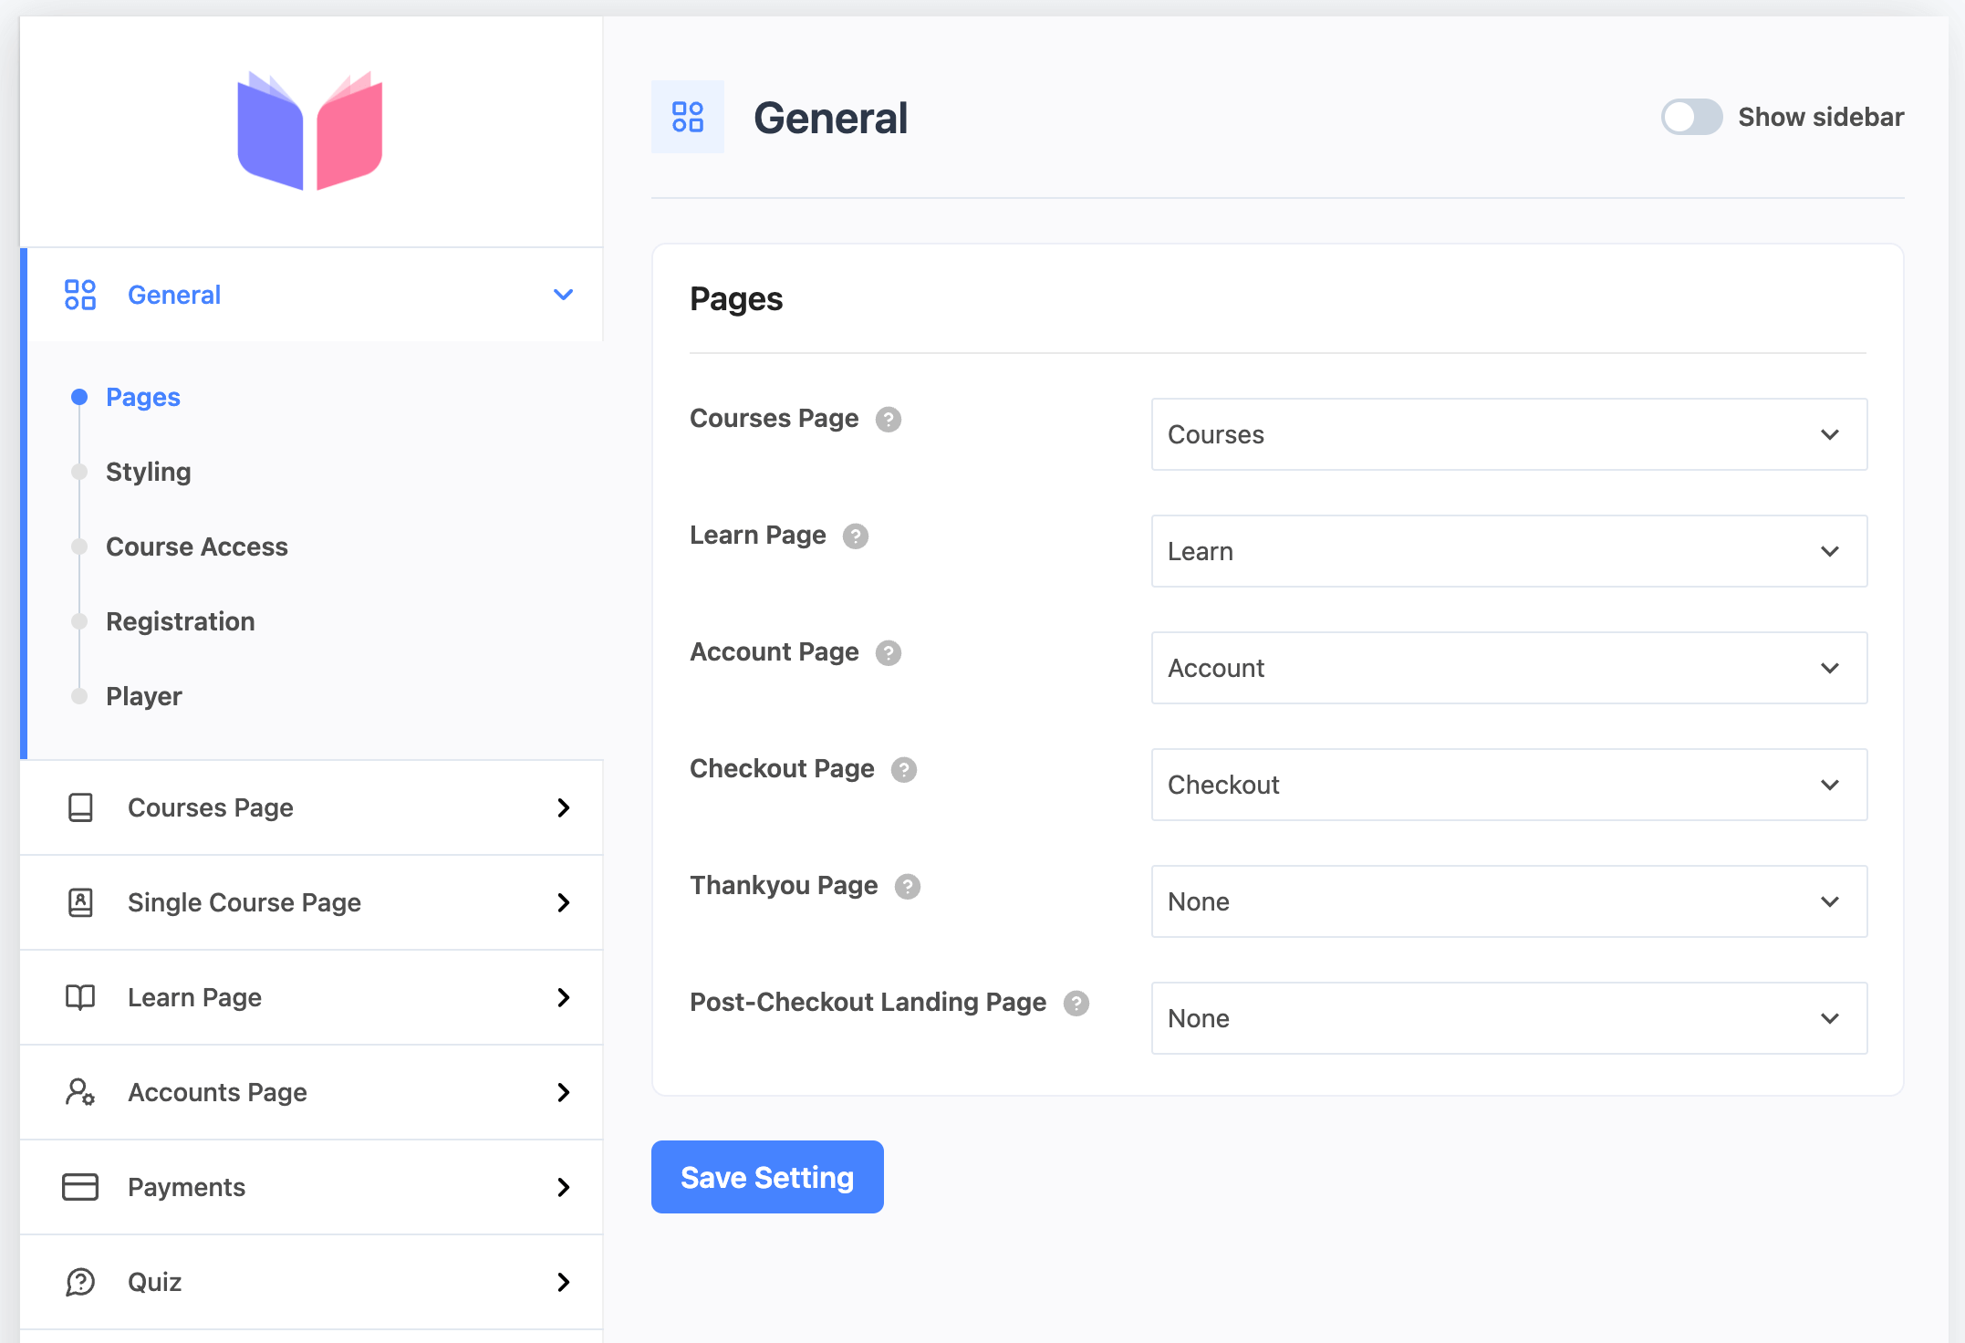
Task: Click the question mark beside Checkout Page
Action: (903, 770)
